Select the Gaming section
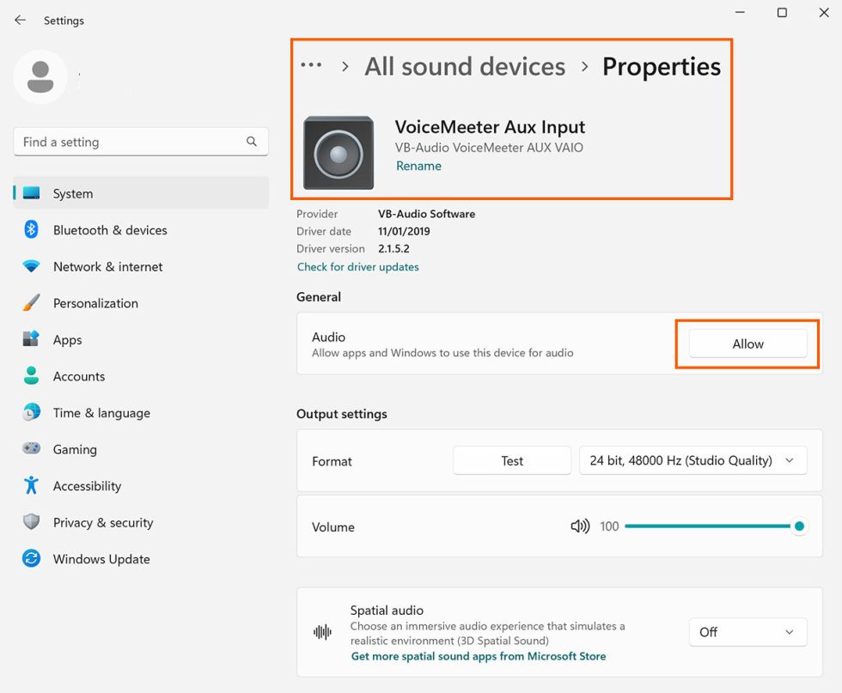 point(75,449)
